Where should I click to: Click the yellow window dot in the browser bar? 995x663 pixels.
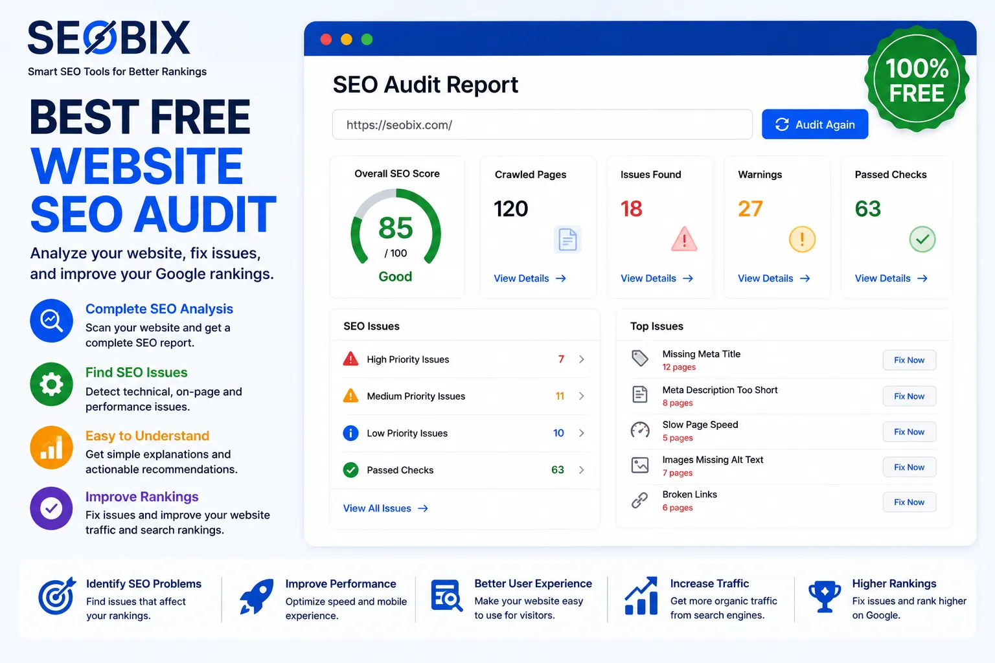click(347, 39)
